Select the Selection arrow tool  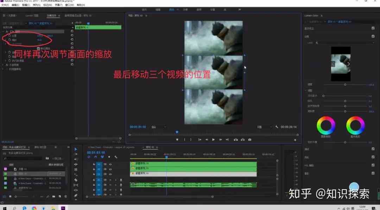point(76,149)
